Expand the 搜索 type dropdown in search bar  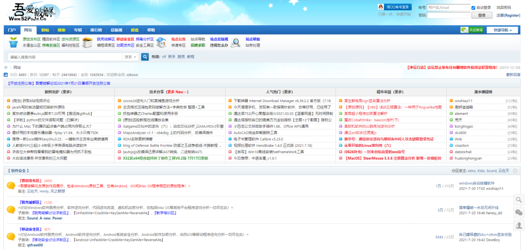pos(131,57)
